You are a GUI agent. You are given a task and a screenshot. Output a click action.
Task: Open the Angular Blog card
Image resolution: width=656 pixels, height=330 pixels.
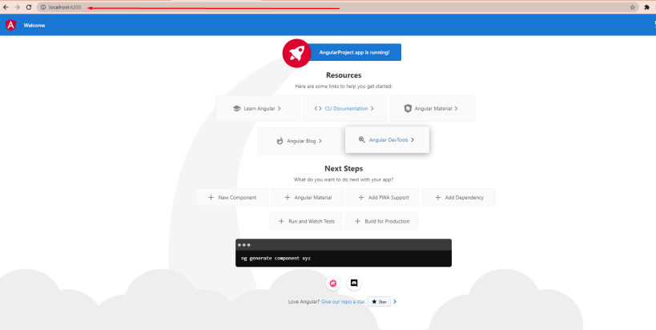300,141
